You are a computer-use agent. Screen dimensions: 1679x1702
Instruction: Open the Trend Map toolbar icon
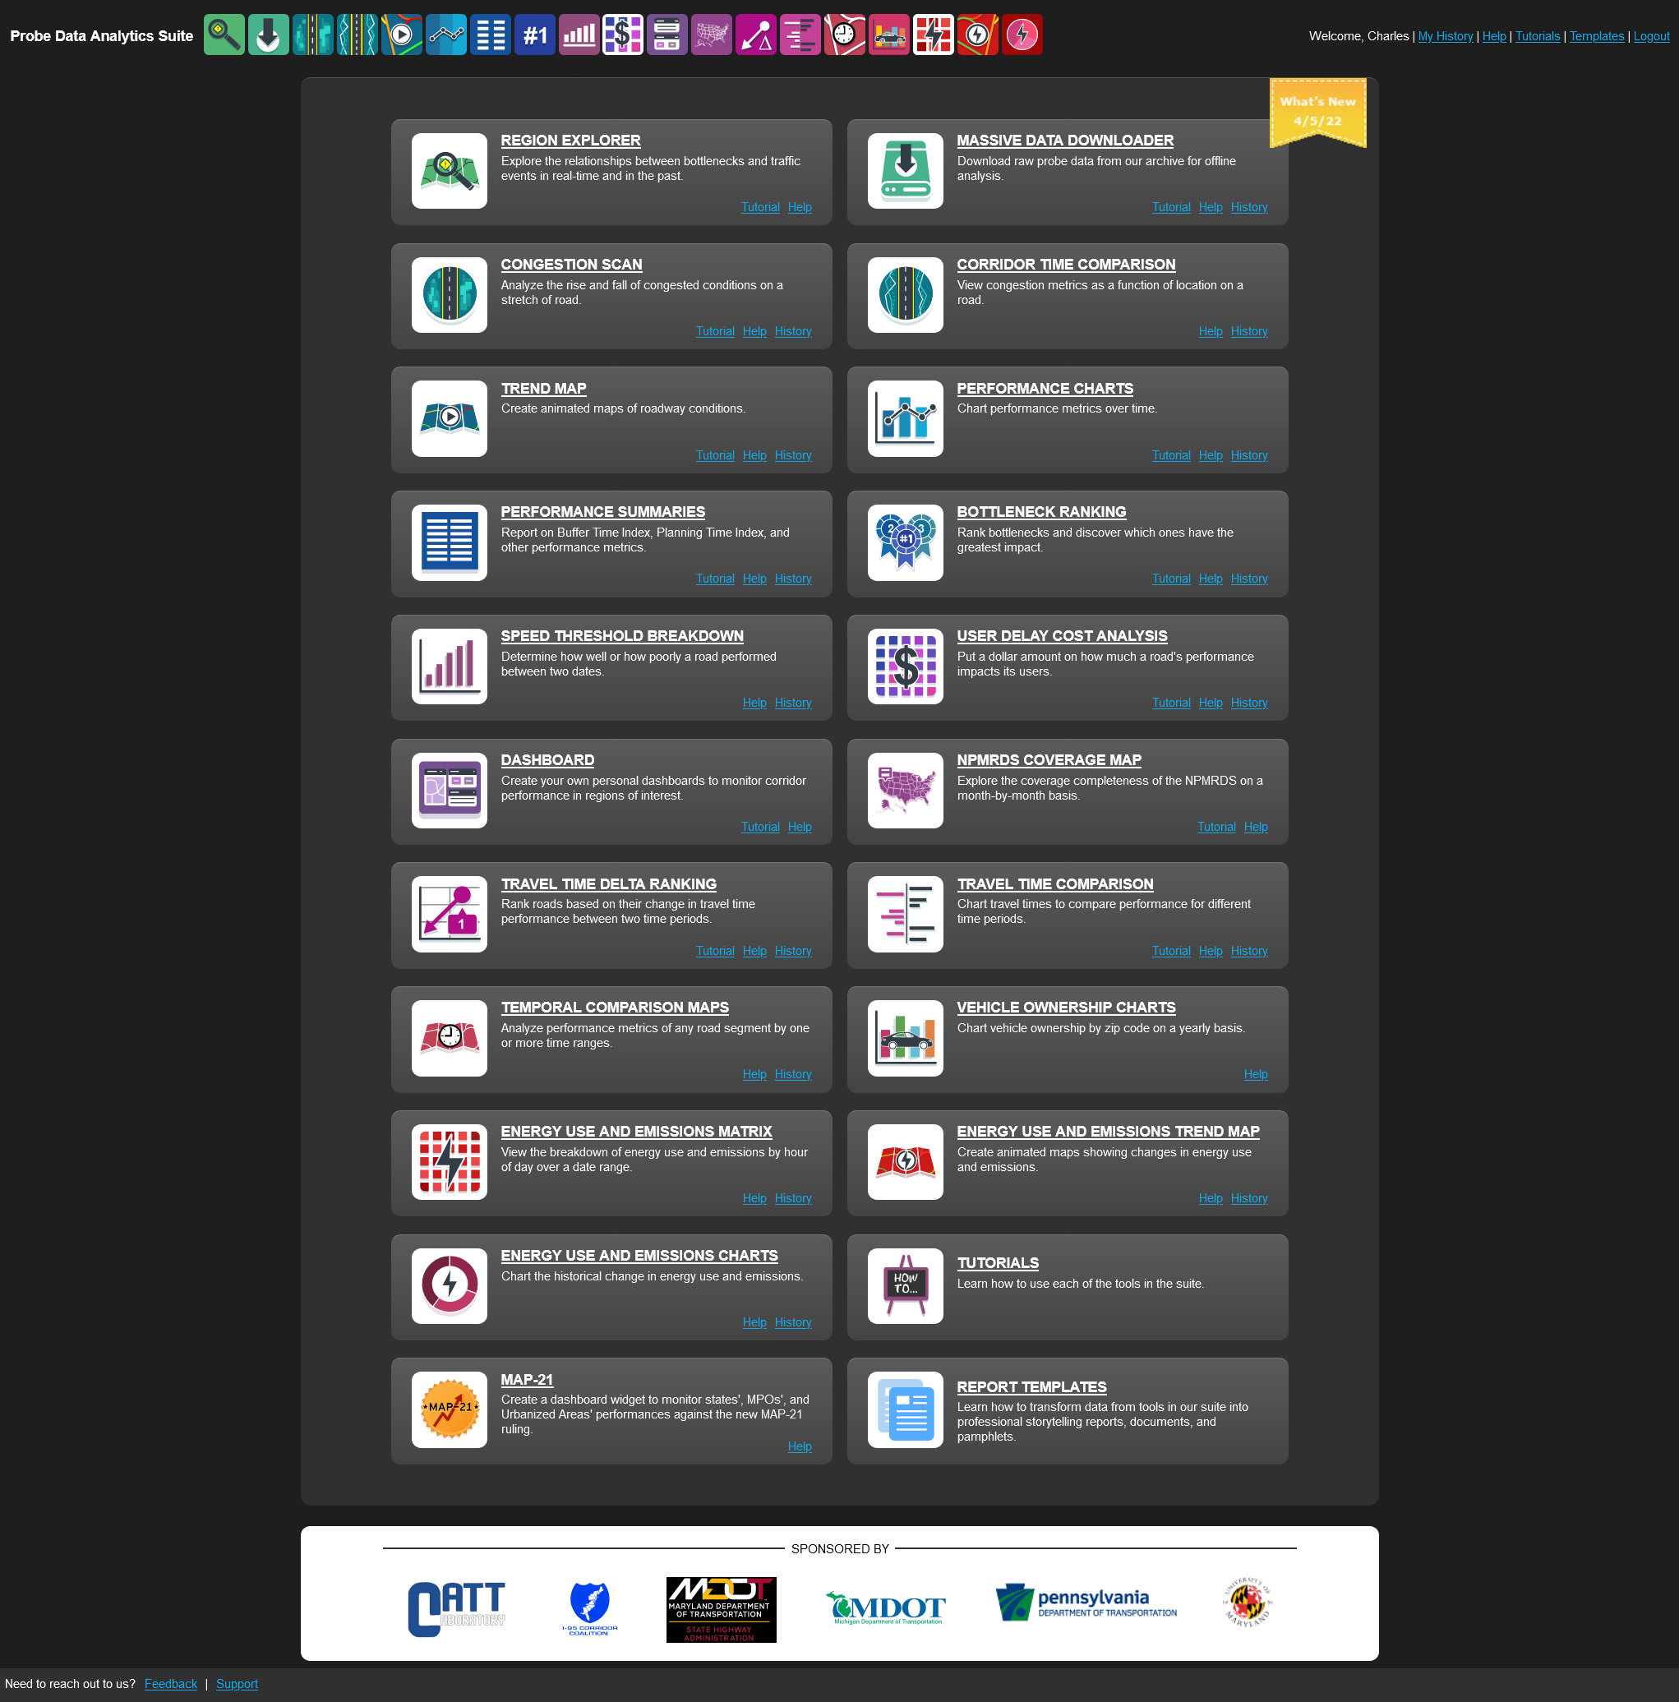pos(403,35)
